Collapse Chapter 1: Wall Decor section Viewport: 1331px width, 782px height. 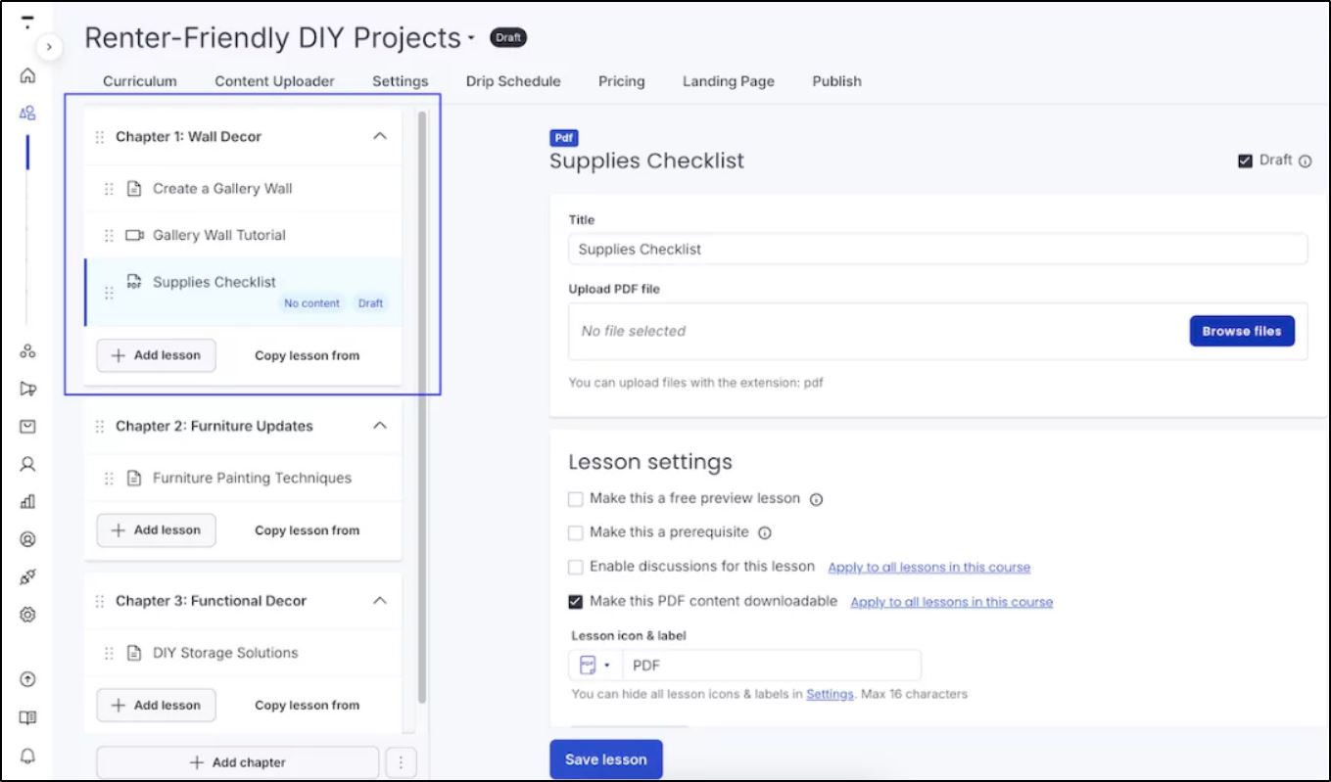pyautogui.click(x=380, y=137)
